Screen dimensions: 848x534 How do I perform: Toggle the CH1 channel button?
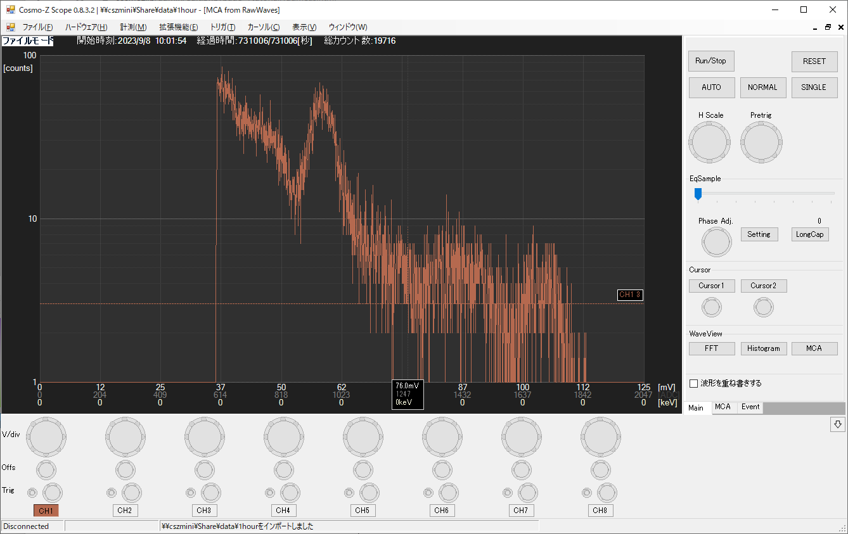(x=46, y=511)
